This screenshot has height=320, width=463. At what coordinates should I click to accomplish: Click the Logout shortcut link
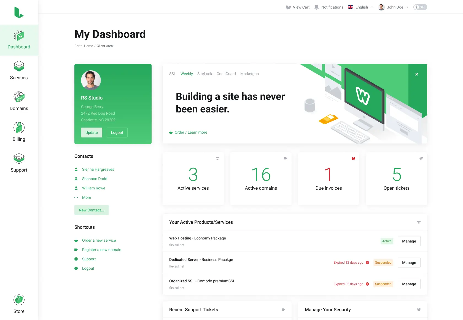click(x=88, y=268)
